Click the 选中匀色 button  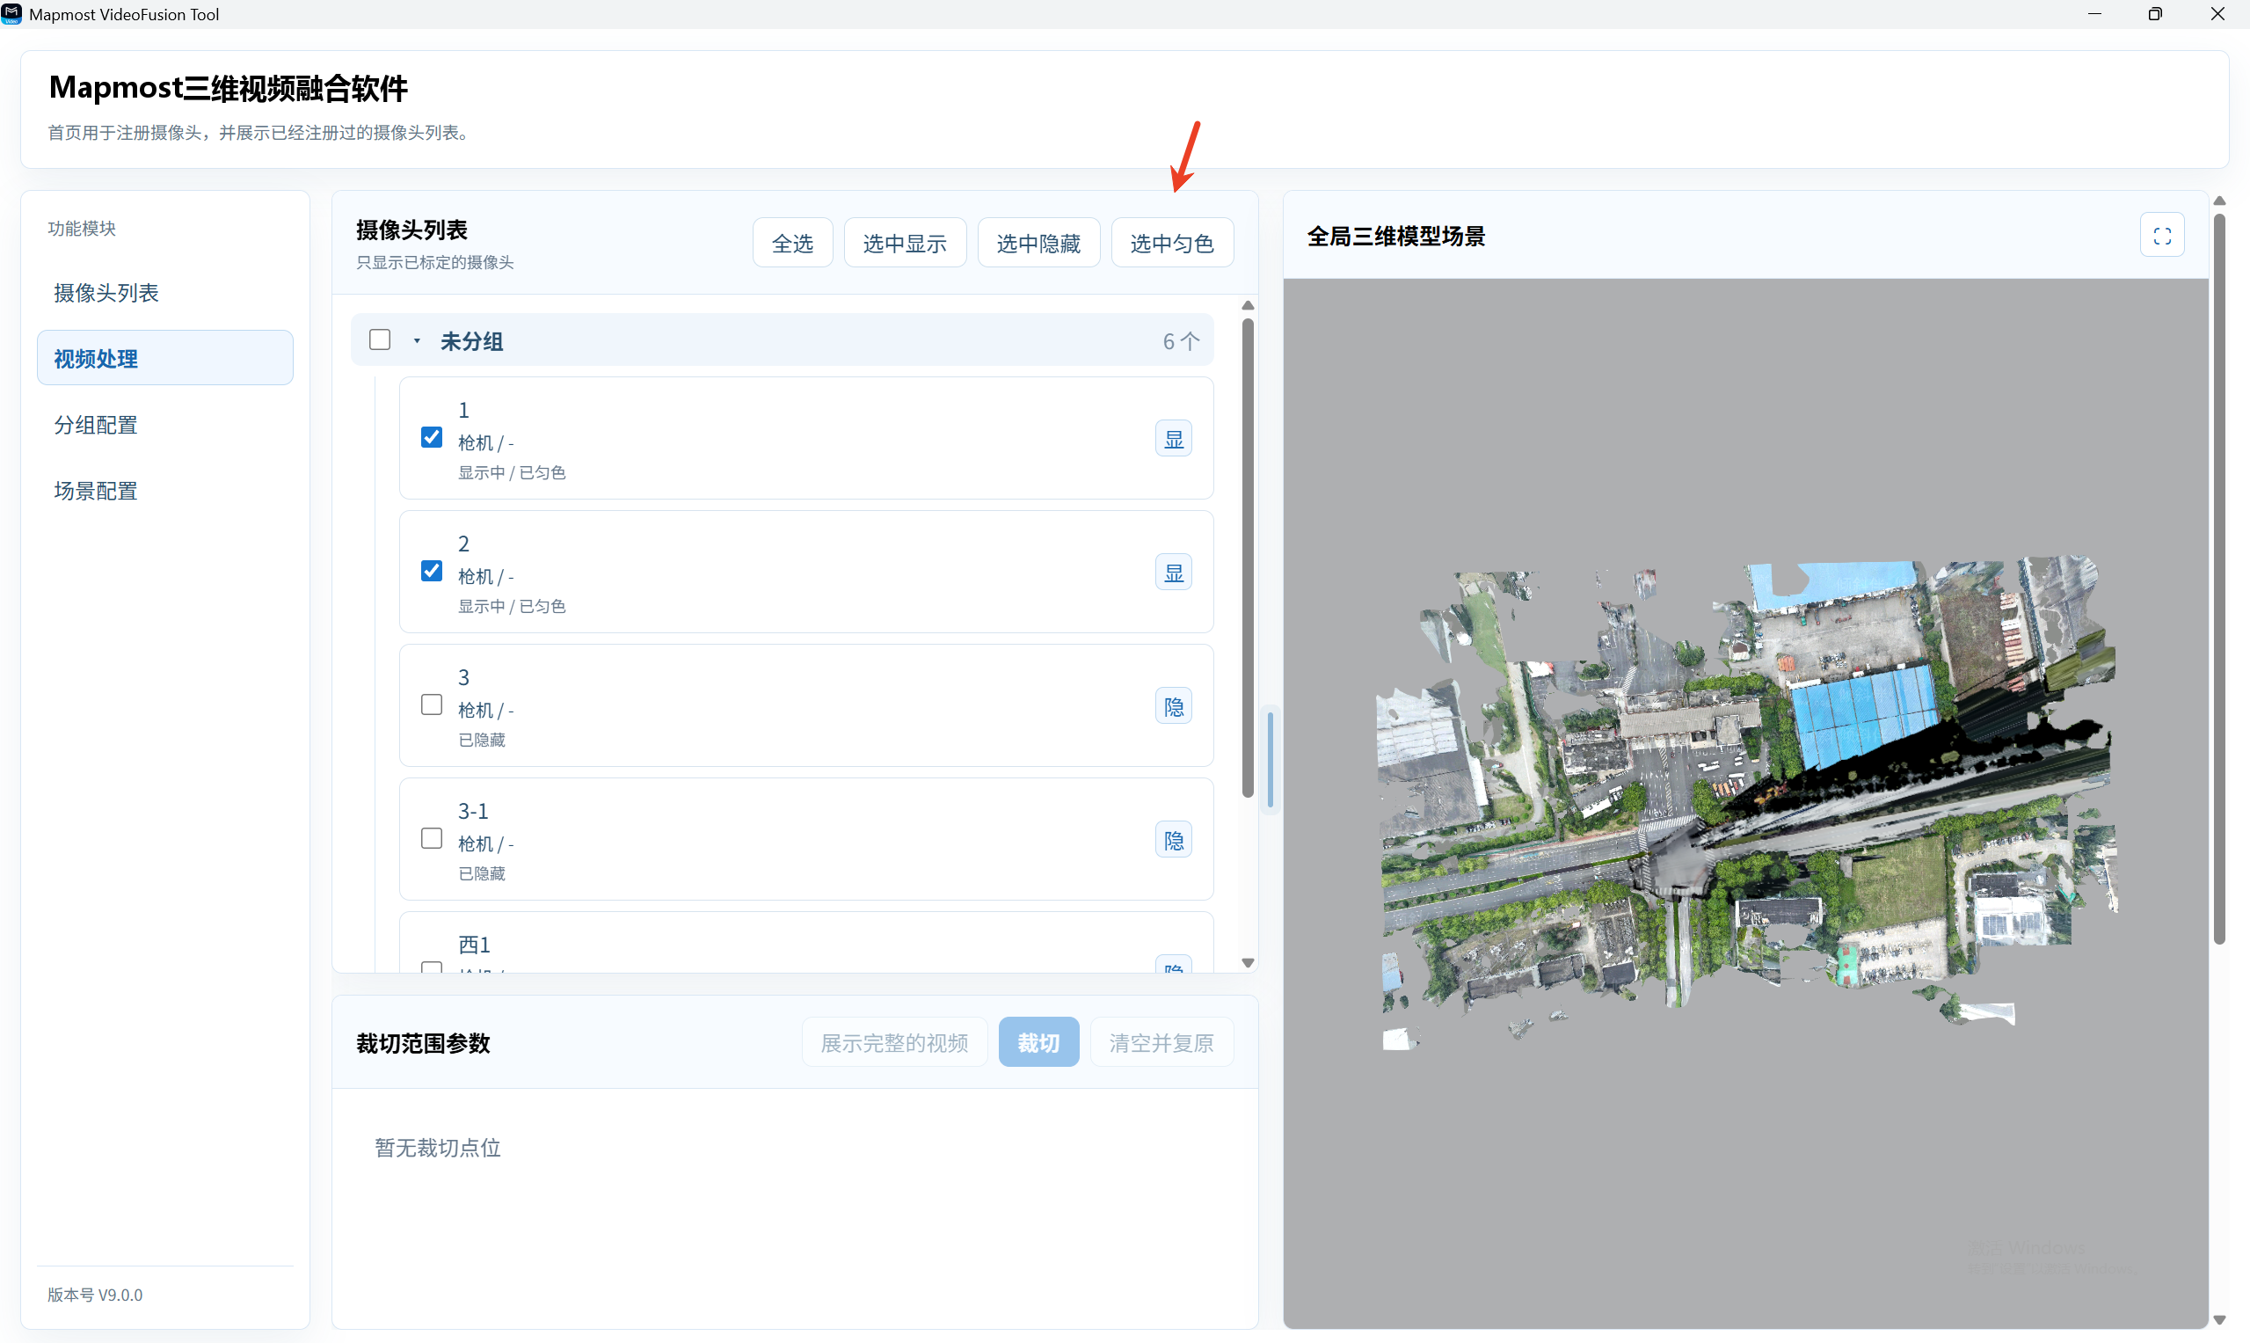(x=1171, y=243)
